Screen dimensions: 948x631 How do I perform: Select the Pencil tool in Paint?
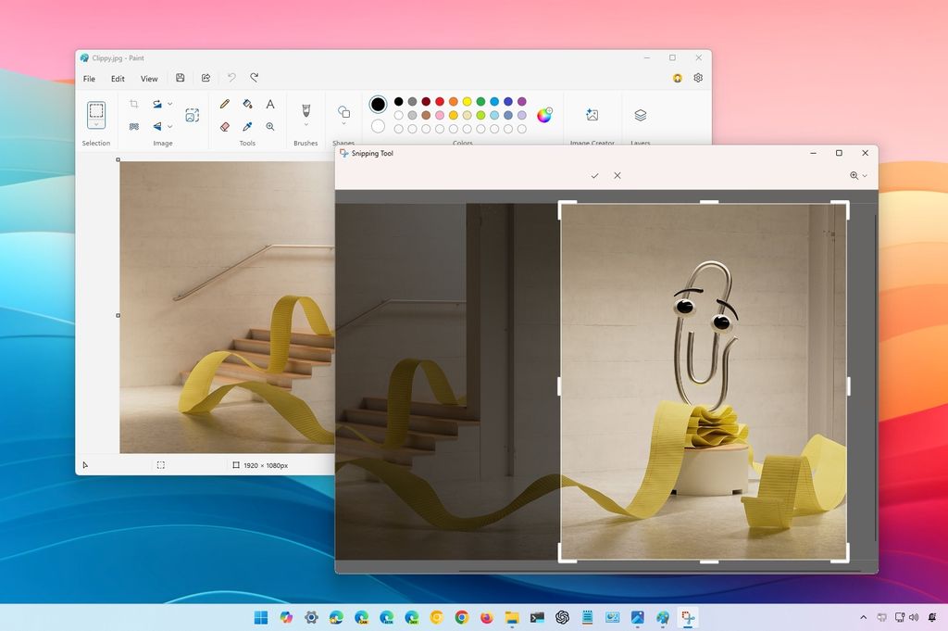[x=225, y=104]
